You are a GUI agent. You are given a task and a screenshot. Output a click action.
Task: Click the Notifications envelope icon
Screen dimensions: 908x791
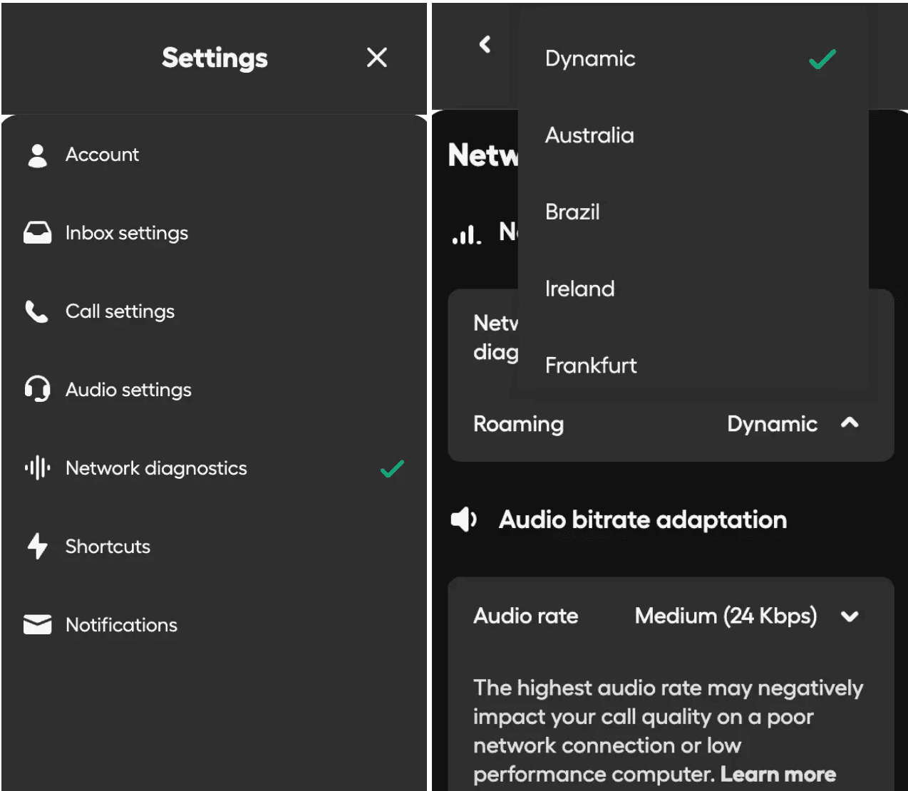pyautogui.click(x=37, y=625)
